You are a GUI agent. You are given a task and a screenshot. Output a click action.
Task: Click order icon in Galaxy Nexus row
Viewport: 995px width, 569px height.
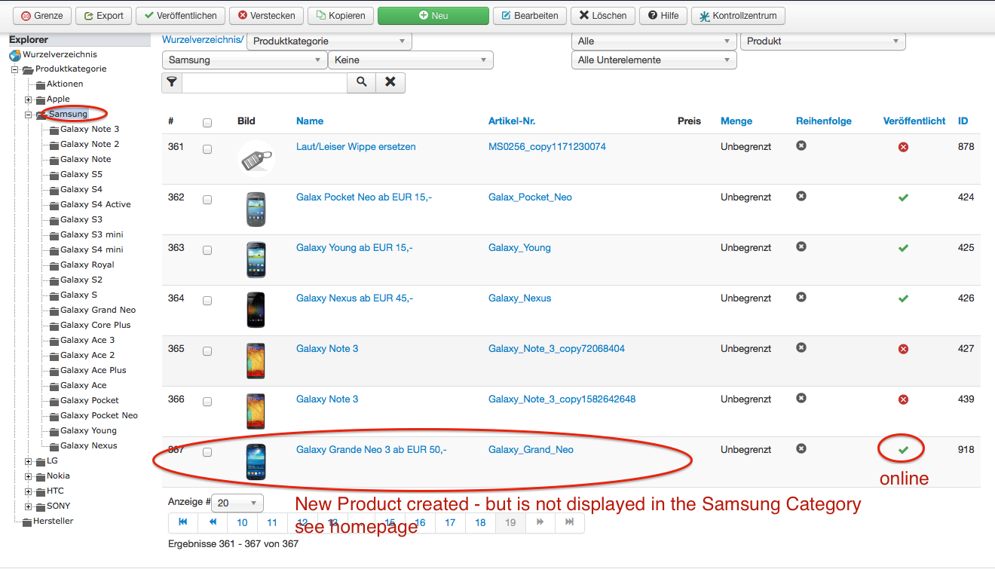coord(801,297)
